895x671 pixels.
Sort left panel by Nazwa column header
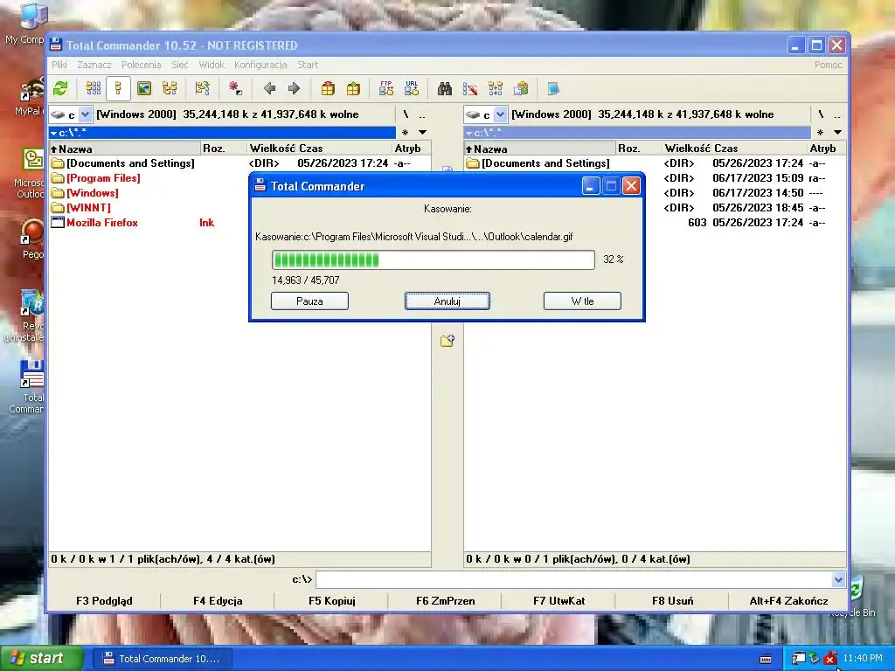(125, 149)
